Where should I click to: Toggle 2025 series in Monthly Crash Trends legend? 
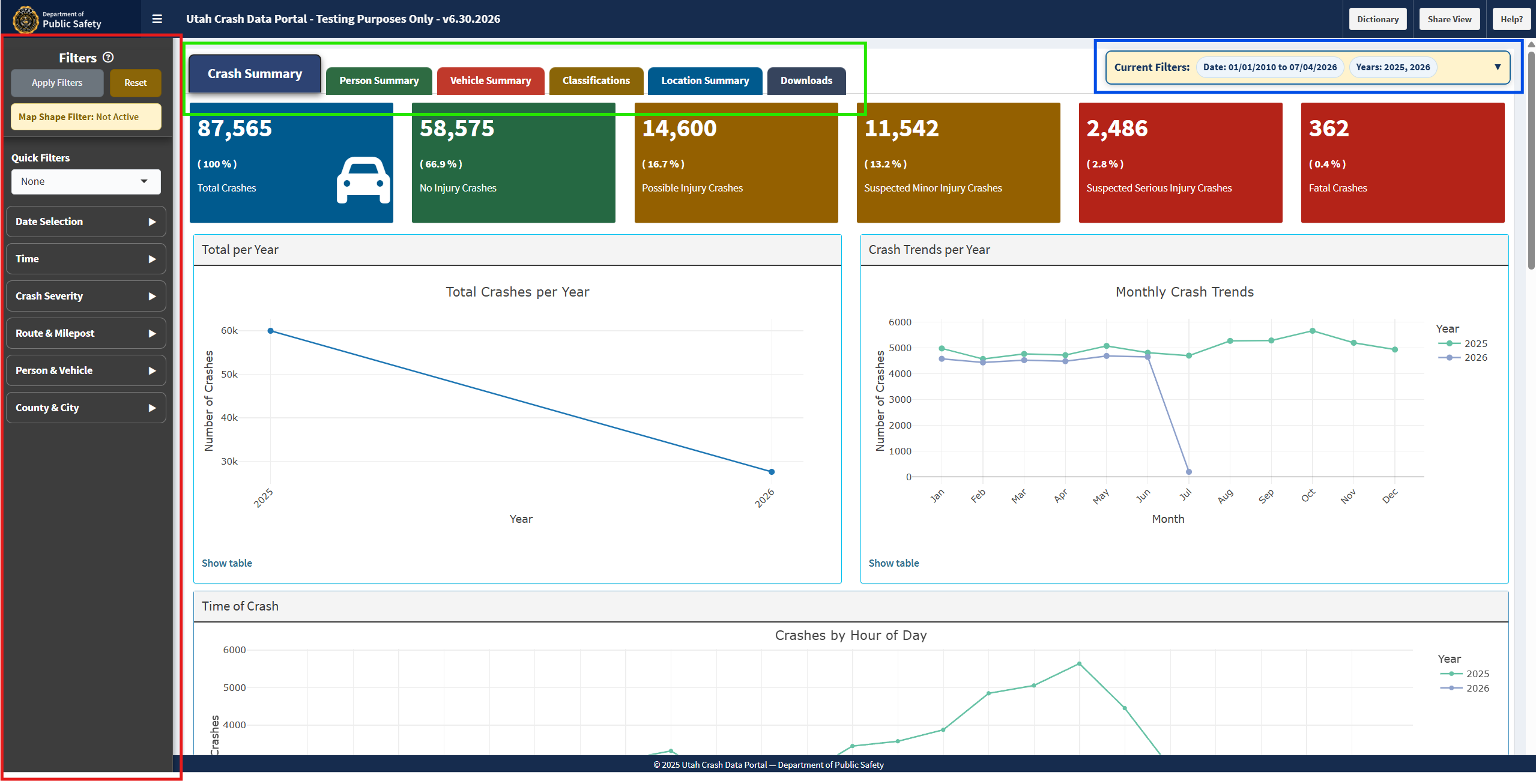[1463, 343]
